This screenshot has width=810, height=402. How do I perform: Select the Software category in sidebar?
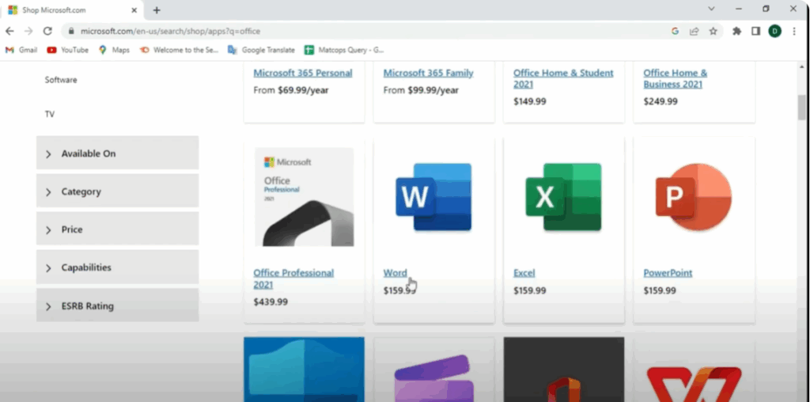pos(61,80)
